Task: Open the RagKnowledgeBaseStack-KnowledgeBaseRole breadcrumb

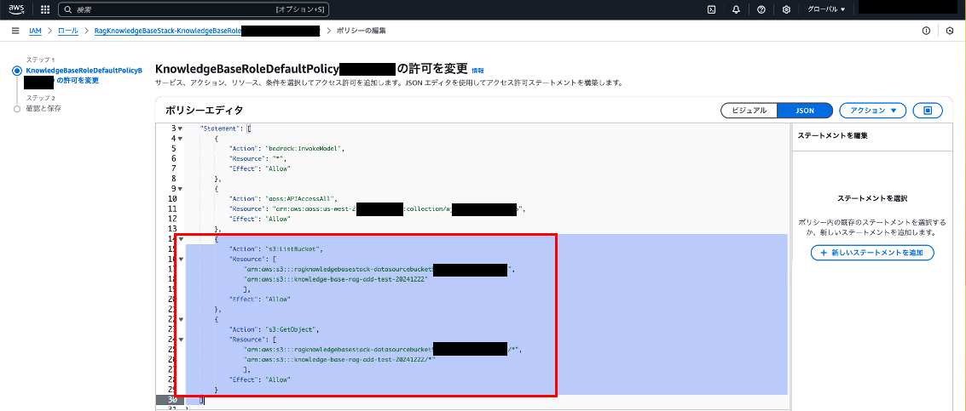Action: (x=167, y=31)
